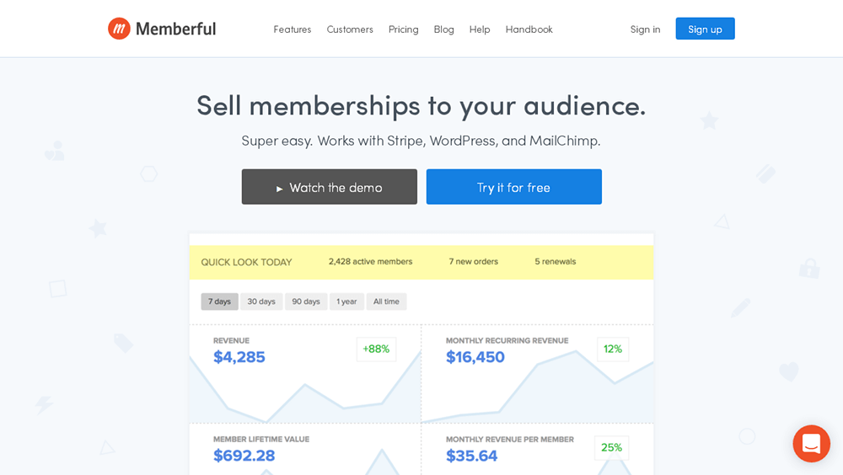843x475 pixels.
Task: Click the Try it for free button
Action: pos(513,187)
